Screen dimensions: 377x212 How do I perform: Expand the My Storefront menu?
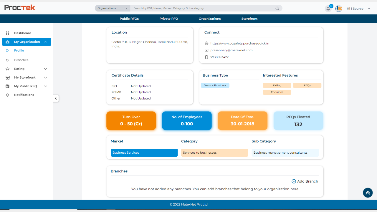pos(45,77)
